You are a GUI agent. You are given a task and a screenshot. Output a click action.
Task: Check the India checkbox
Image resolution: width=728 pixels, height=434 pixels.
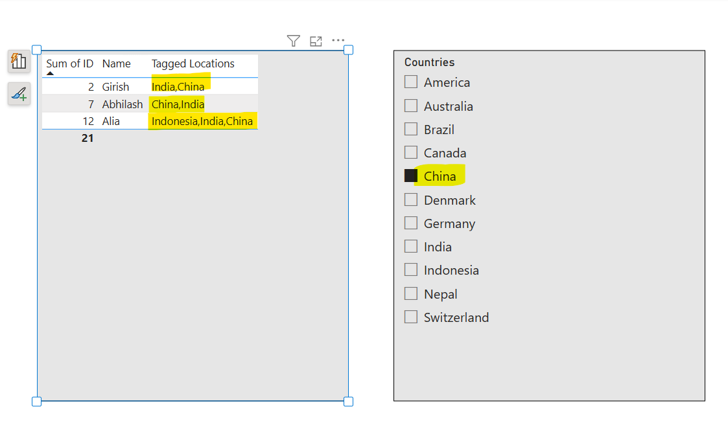point(410,246)
